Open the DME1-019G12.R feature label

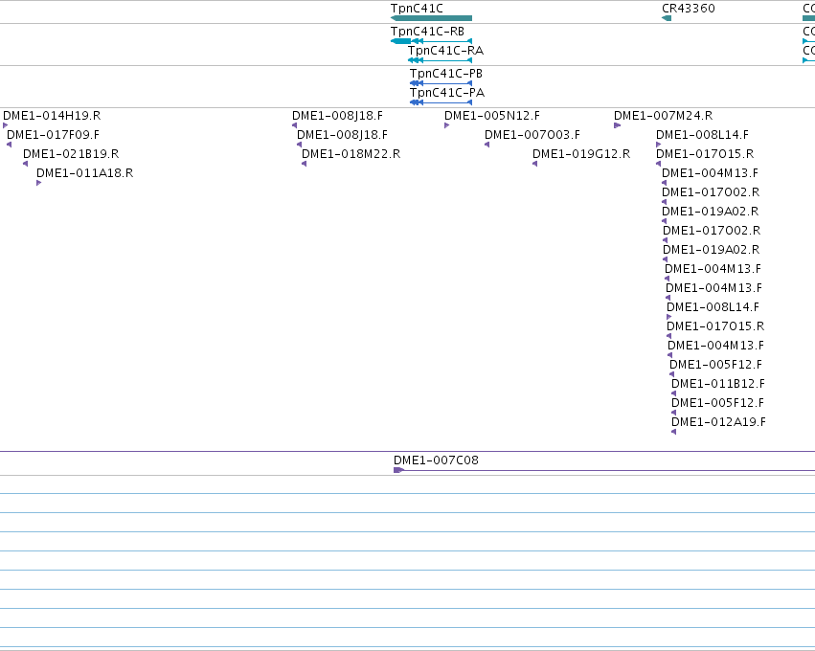point(581,154)
